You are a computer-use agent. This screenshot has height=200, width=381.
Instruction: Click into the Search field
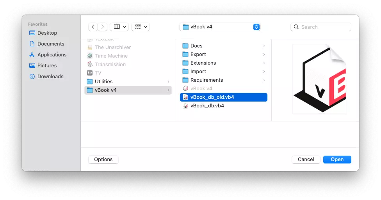tap(321, 27)
